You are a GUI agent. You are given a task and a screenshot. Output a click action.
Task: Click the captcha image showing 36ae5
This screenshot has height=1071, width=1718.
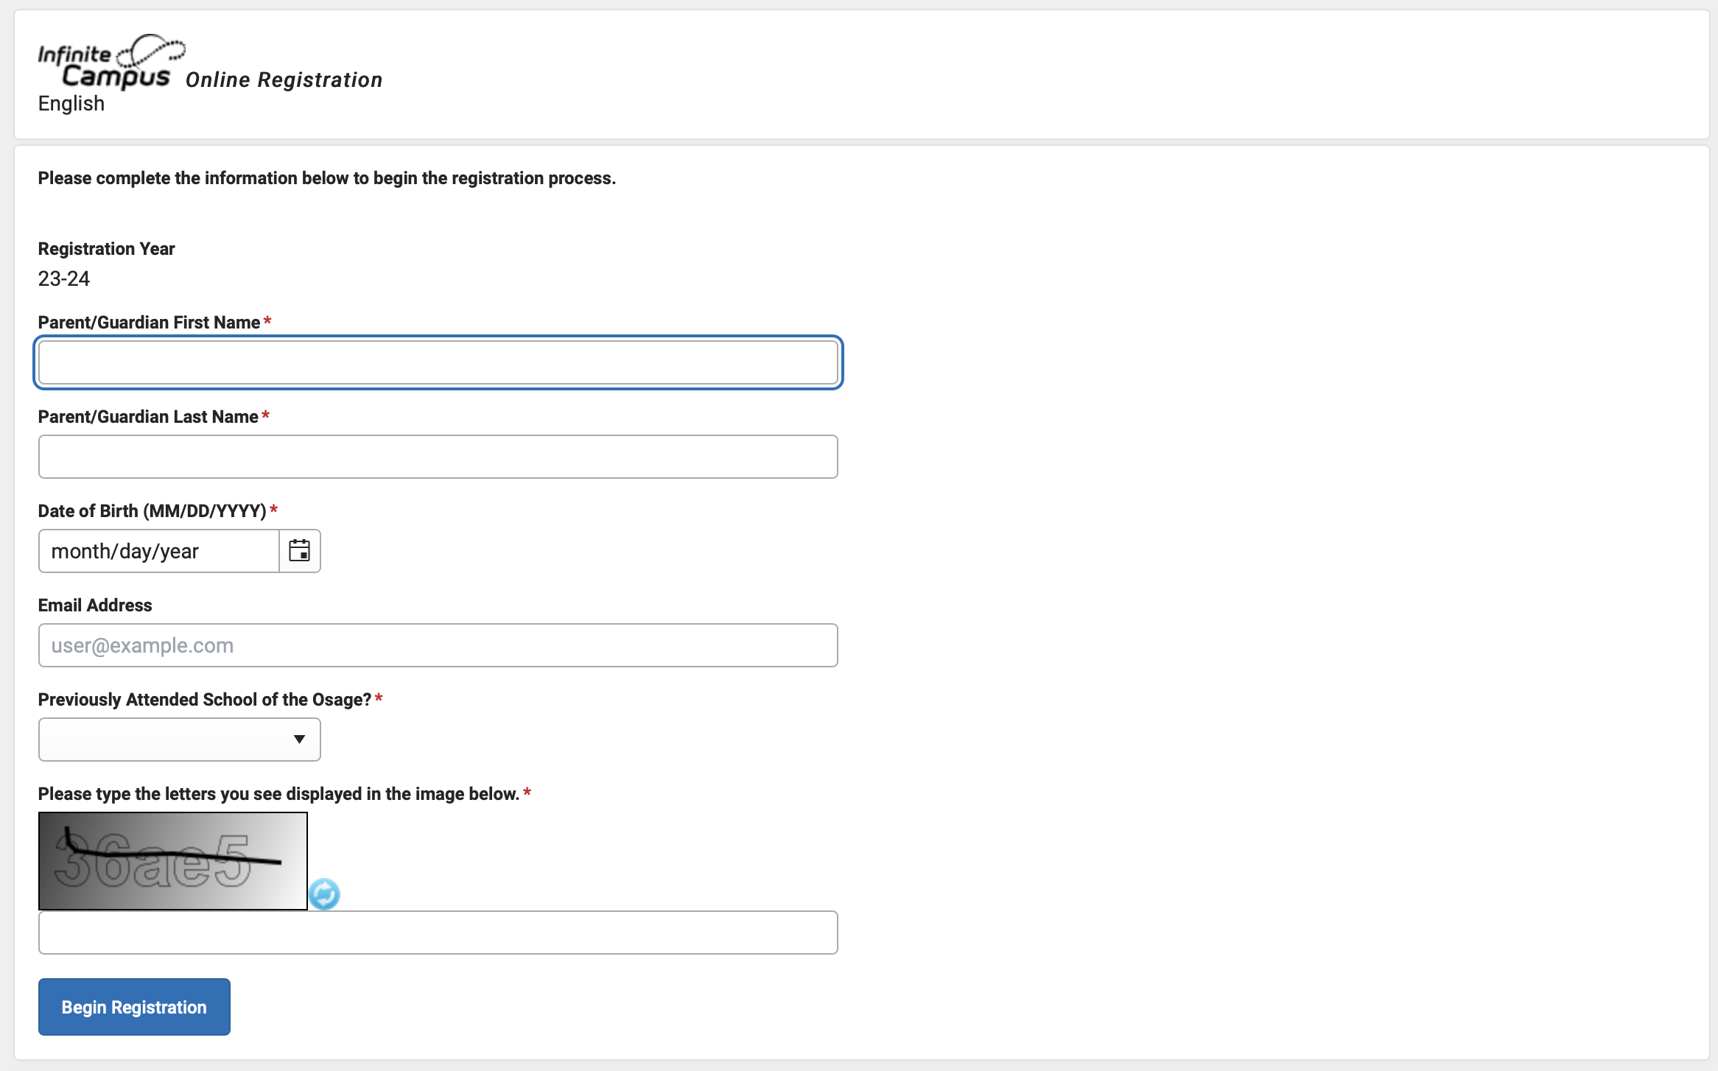pos(173,861)
